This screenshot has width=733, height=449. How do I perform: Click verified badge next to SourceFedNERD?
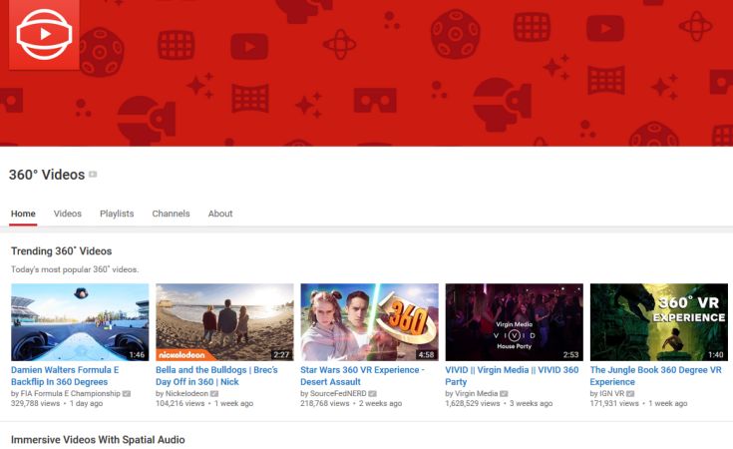click(373, 394)
